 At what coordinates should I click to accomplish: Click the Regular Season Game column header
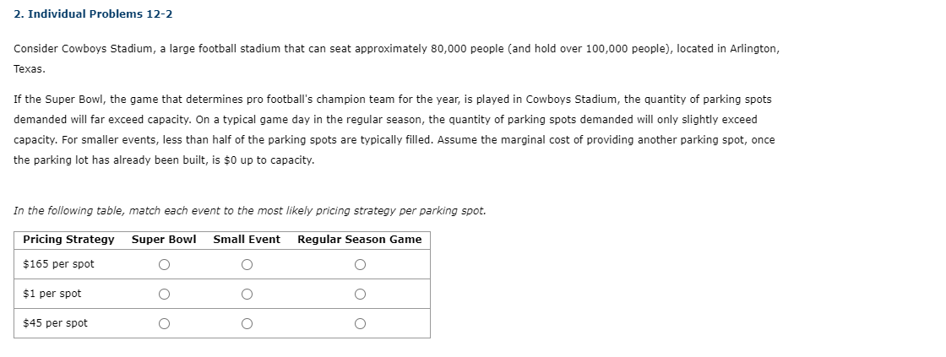click(x=360, y=240)
